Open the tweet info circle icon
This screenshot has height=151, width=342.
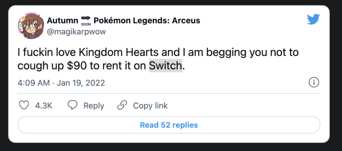pos(314,82)
